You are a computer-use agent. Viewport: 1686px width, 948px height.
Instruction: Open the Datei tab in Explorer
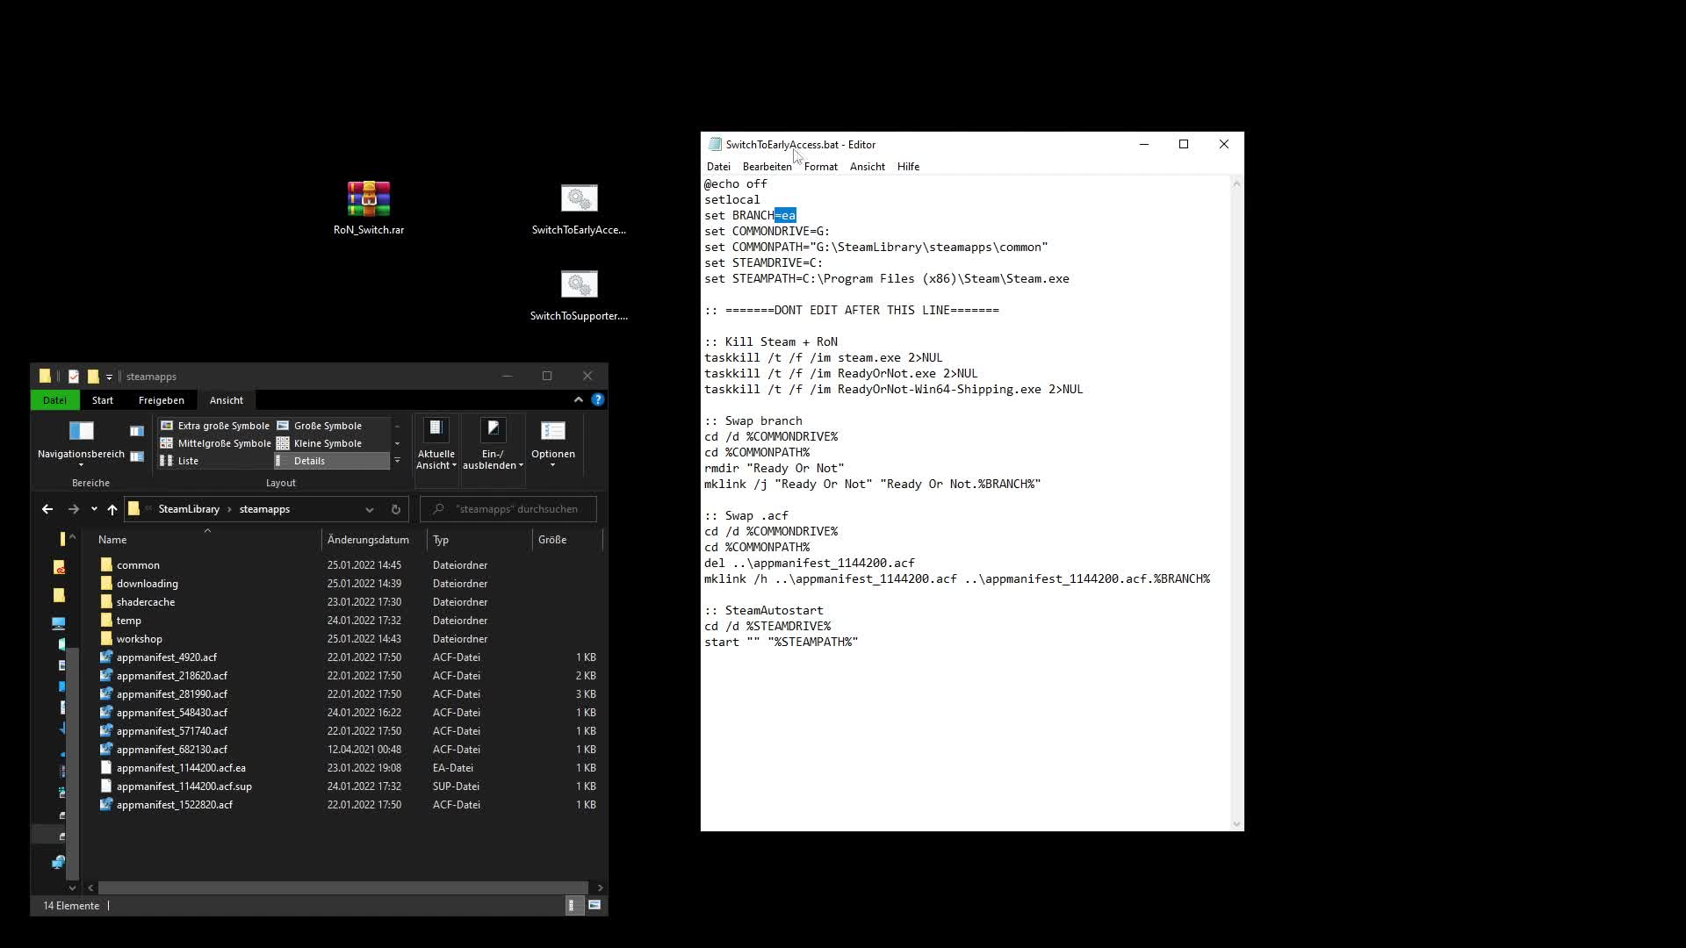pyautogui.click(x=54, y=400)
